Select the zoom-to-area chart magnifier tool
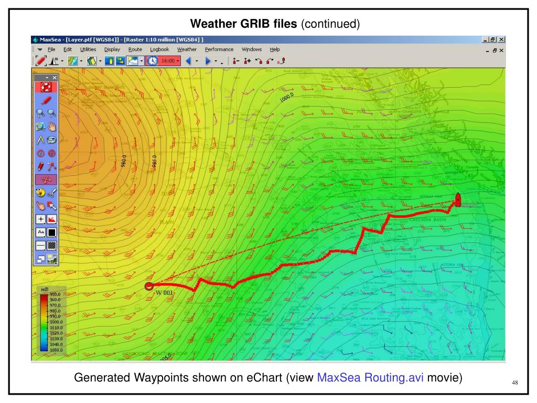This screenshot has width=537, height=403. (40, 127)
